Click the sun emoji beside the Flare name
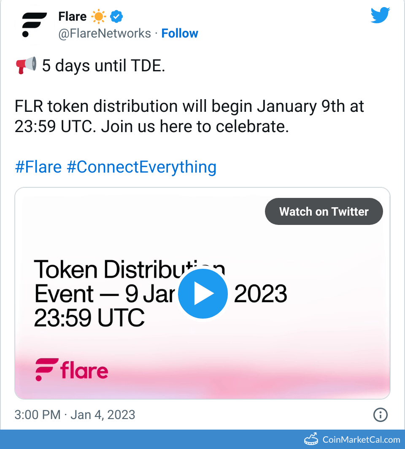The width and height of the screenshot is (405, 449). tap(98, 16)
